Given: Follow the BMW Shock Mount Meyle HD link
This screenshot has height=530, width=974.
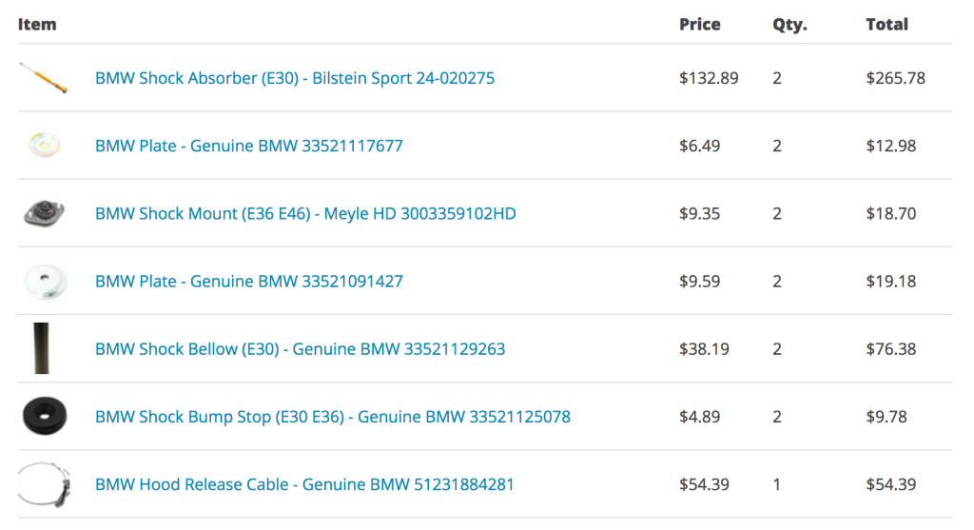Looking at the screenshot, I should pyautogui.click(x=305, y=214).
